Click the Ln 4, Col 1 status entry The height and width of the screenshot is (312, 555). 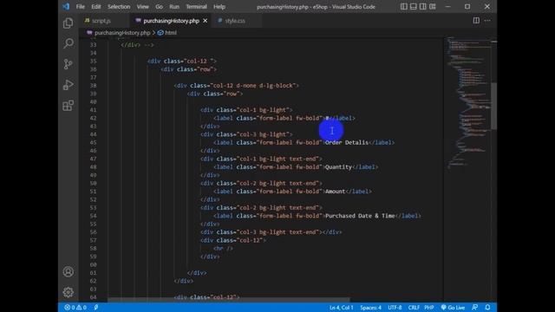tap(341, 308)
